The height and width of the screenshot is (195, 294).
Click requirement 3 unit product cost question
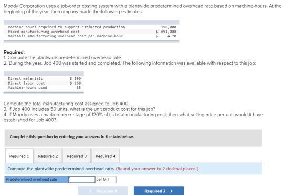(79, 109)
